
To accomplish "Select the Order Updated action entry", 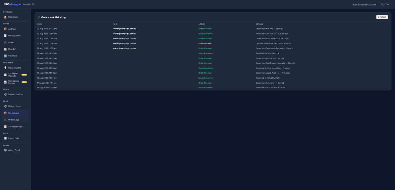I will pyautogui.click(x=205, y=43).
